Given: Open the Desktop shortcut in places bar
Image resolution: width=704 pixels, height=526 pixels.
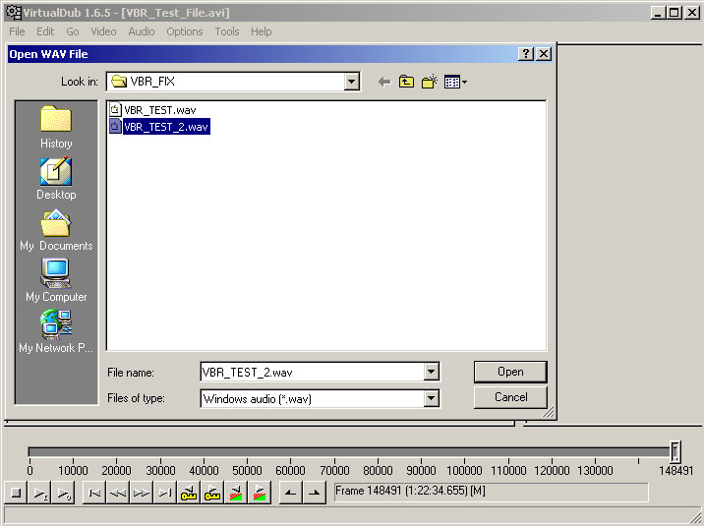Looking at the screenshot, I should pyautogui.click(x=56, y=178).
